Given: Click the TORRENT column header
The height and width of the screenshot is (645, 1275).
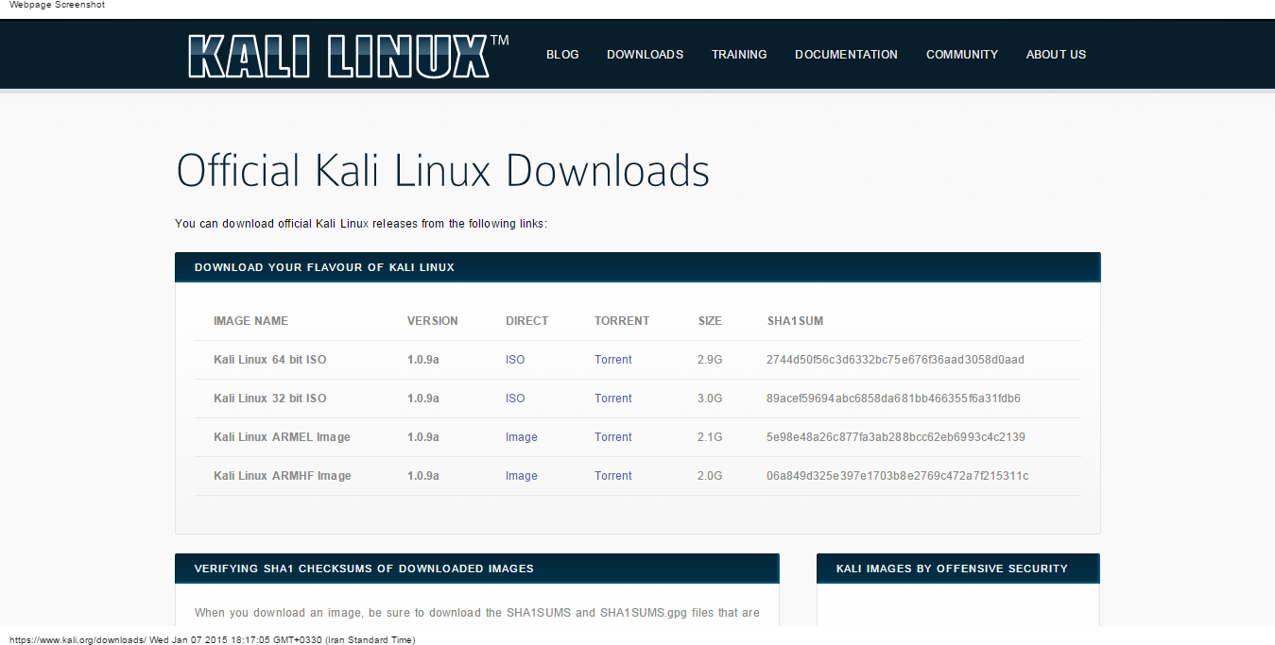Looking at the screenshot, I should (x=622, y=321).
